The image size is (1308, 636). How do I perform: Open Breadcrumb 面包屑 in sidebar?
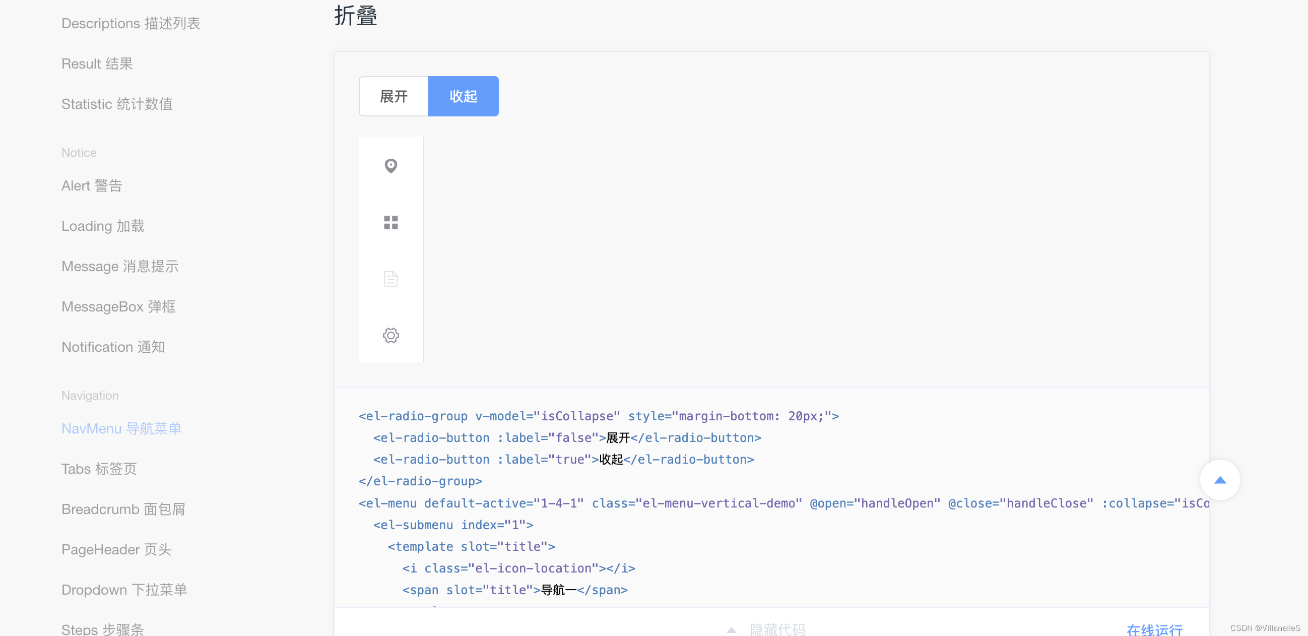click(x=123, y=509)
